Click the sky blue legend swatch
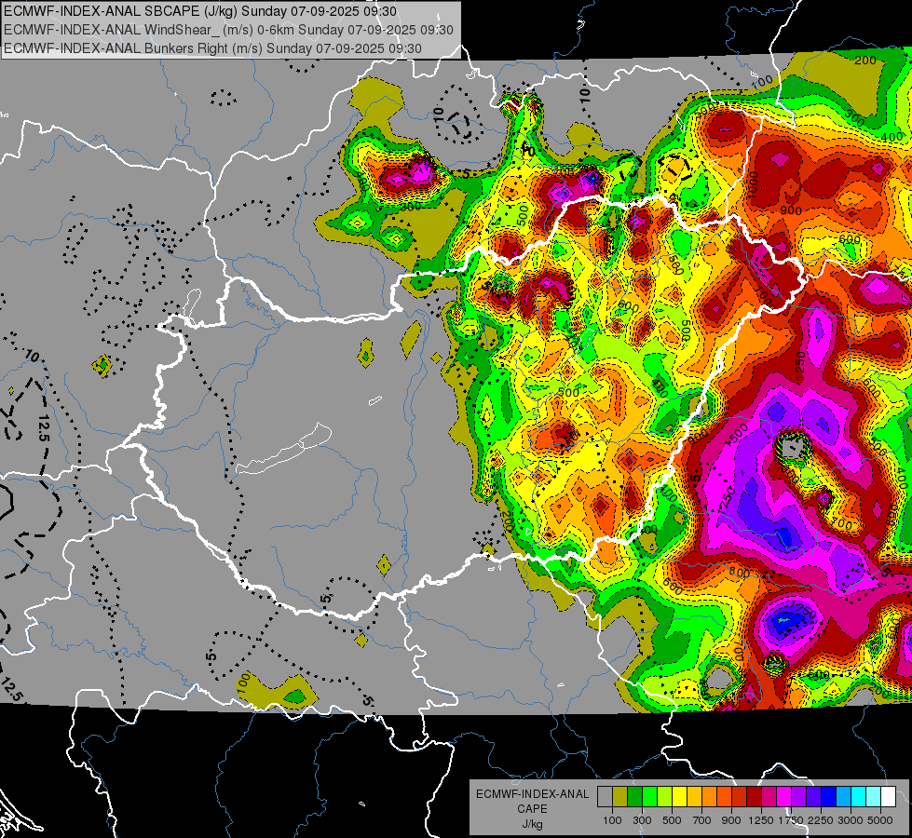This screenshot has width=912, height=838. pos(843,797)
